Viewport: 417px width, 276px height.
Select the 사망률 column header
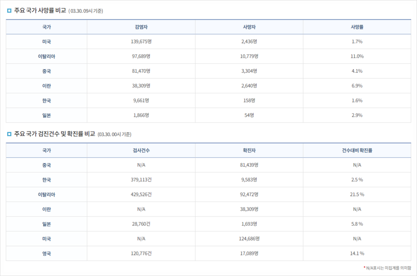click(x=357, y=27)
